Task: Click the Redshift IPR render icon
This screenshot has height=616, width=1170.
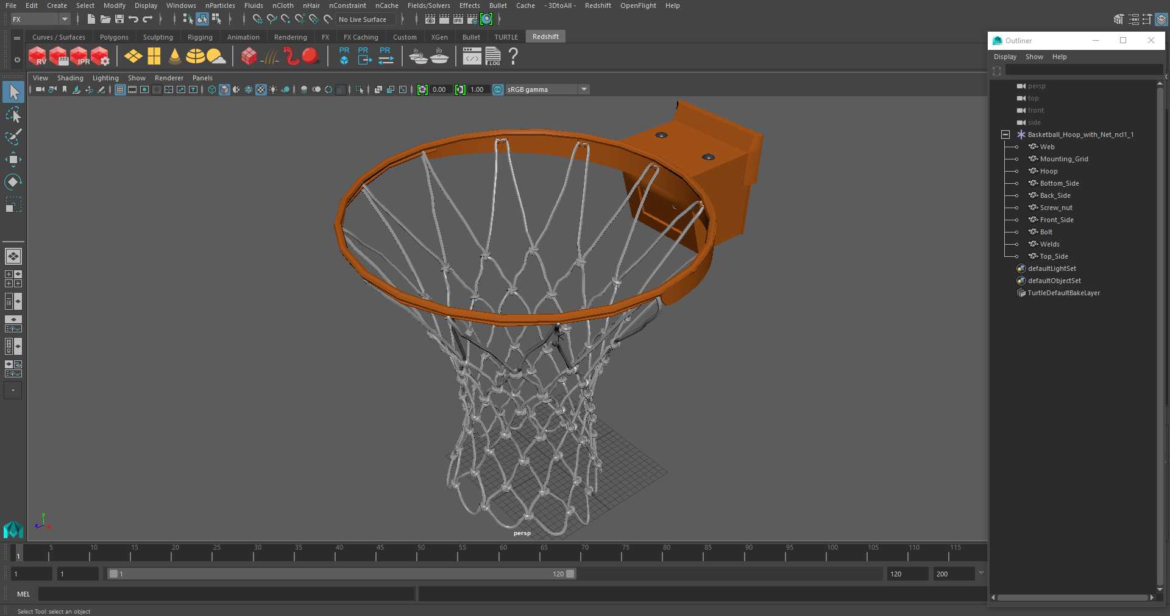Action: pyautogui.click(x=79, y=57)
